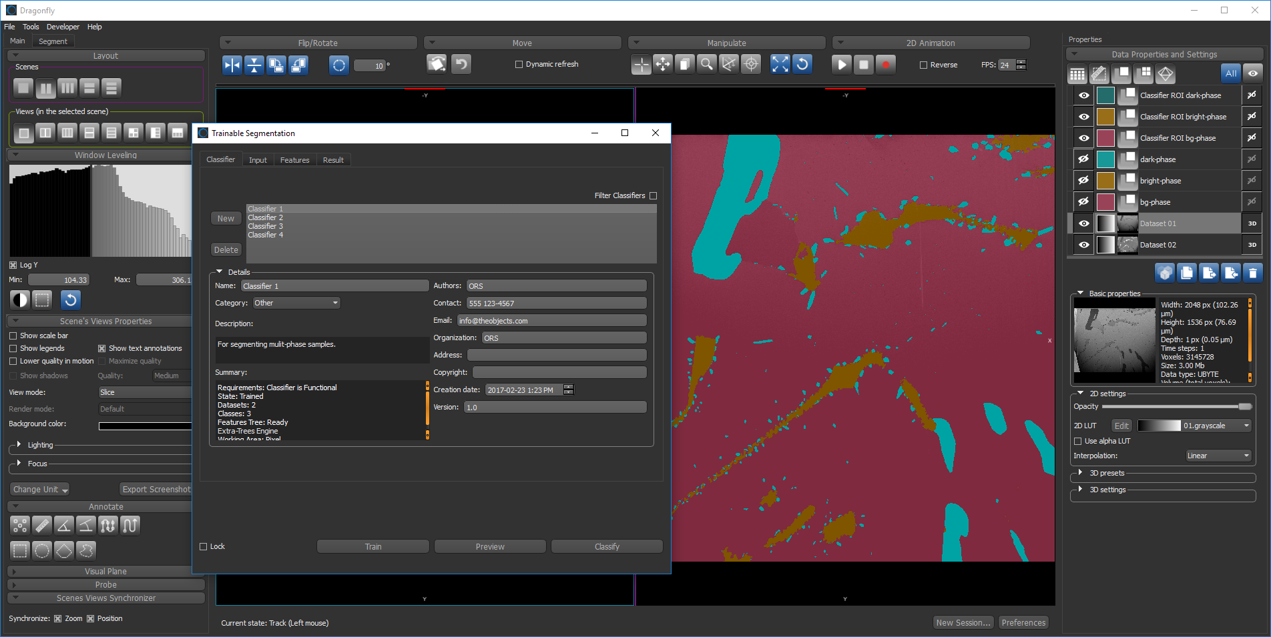Image resolution: width=1271 pixels, height=637 pixels.
Task: Toggle the Filter Classifiers checkbox
Action: tap(653, 196)
